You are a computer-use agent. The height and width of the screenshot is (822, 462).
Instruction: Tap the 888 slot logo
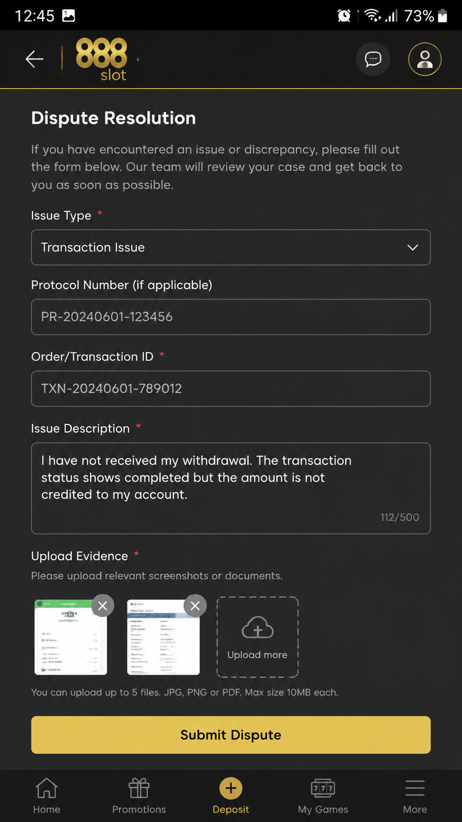tap(102, 59)
